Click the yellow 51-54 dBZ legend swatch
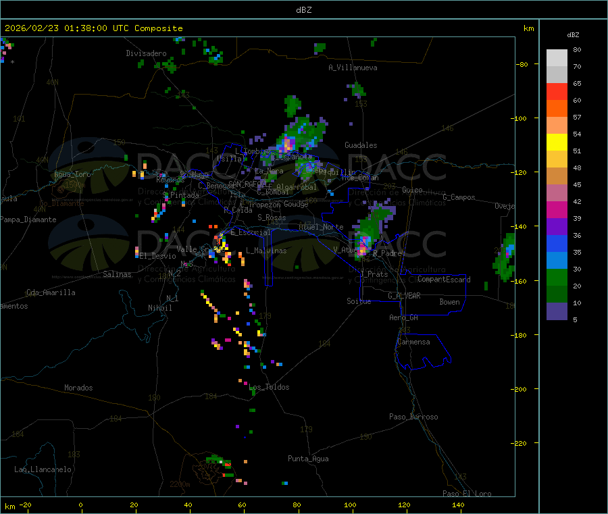This screenshot has width=608, height=514. tap(557, 143)
